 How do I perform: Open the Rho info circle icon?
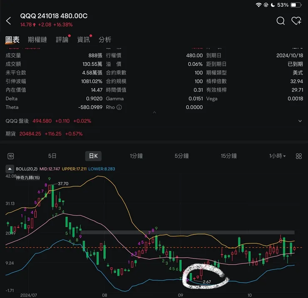tap(119, 107)
